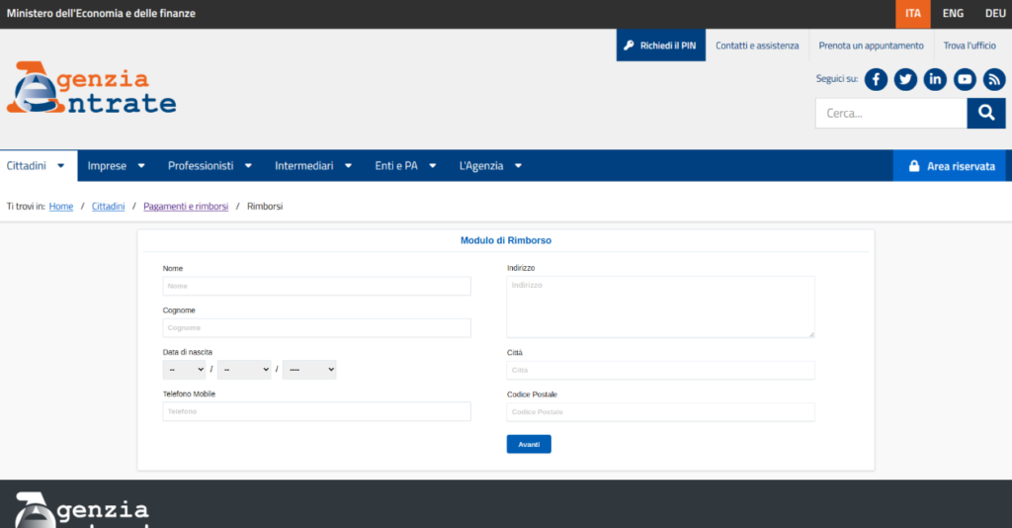Click the Avanti button
This screenshot has width=1012, height=528.
pyautogui.click(x=529, y=444)
